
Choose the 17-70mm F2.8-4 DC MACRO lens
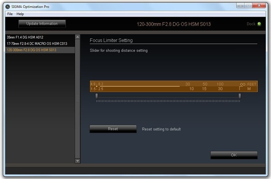click(x=37, y=44)
